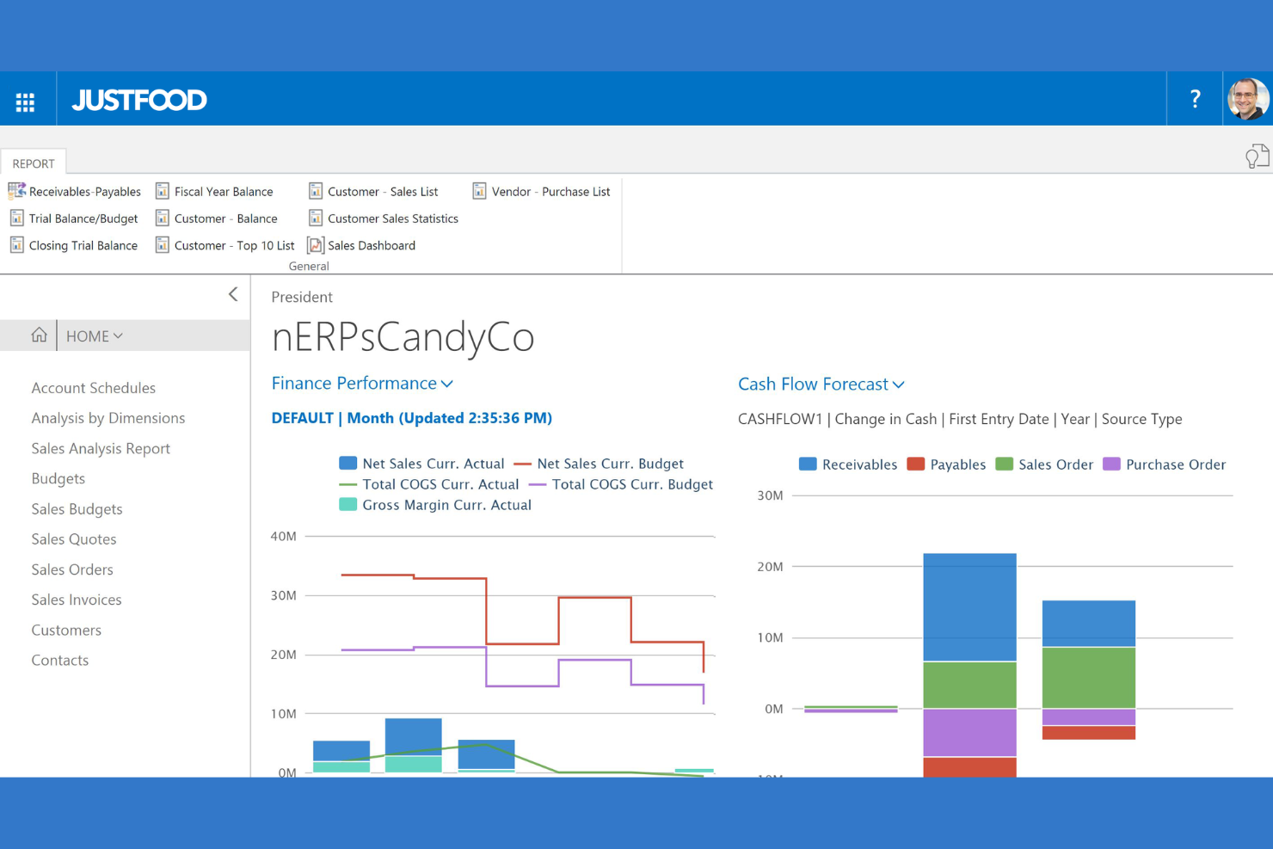Click the purple Purchase Order legend swatch

[x=1111, y=464]
